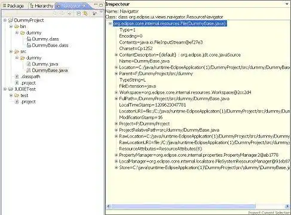Select the .project file under JUDIETest

(x=28, y=102)
